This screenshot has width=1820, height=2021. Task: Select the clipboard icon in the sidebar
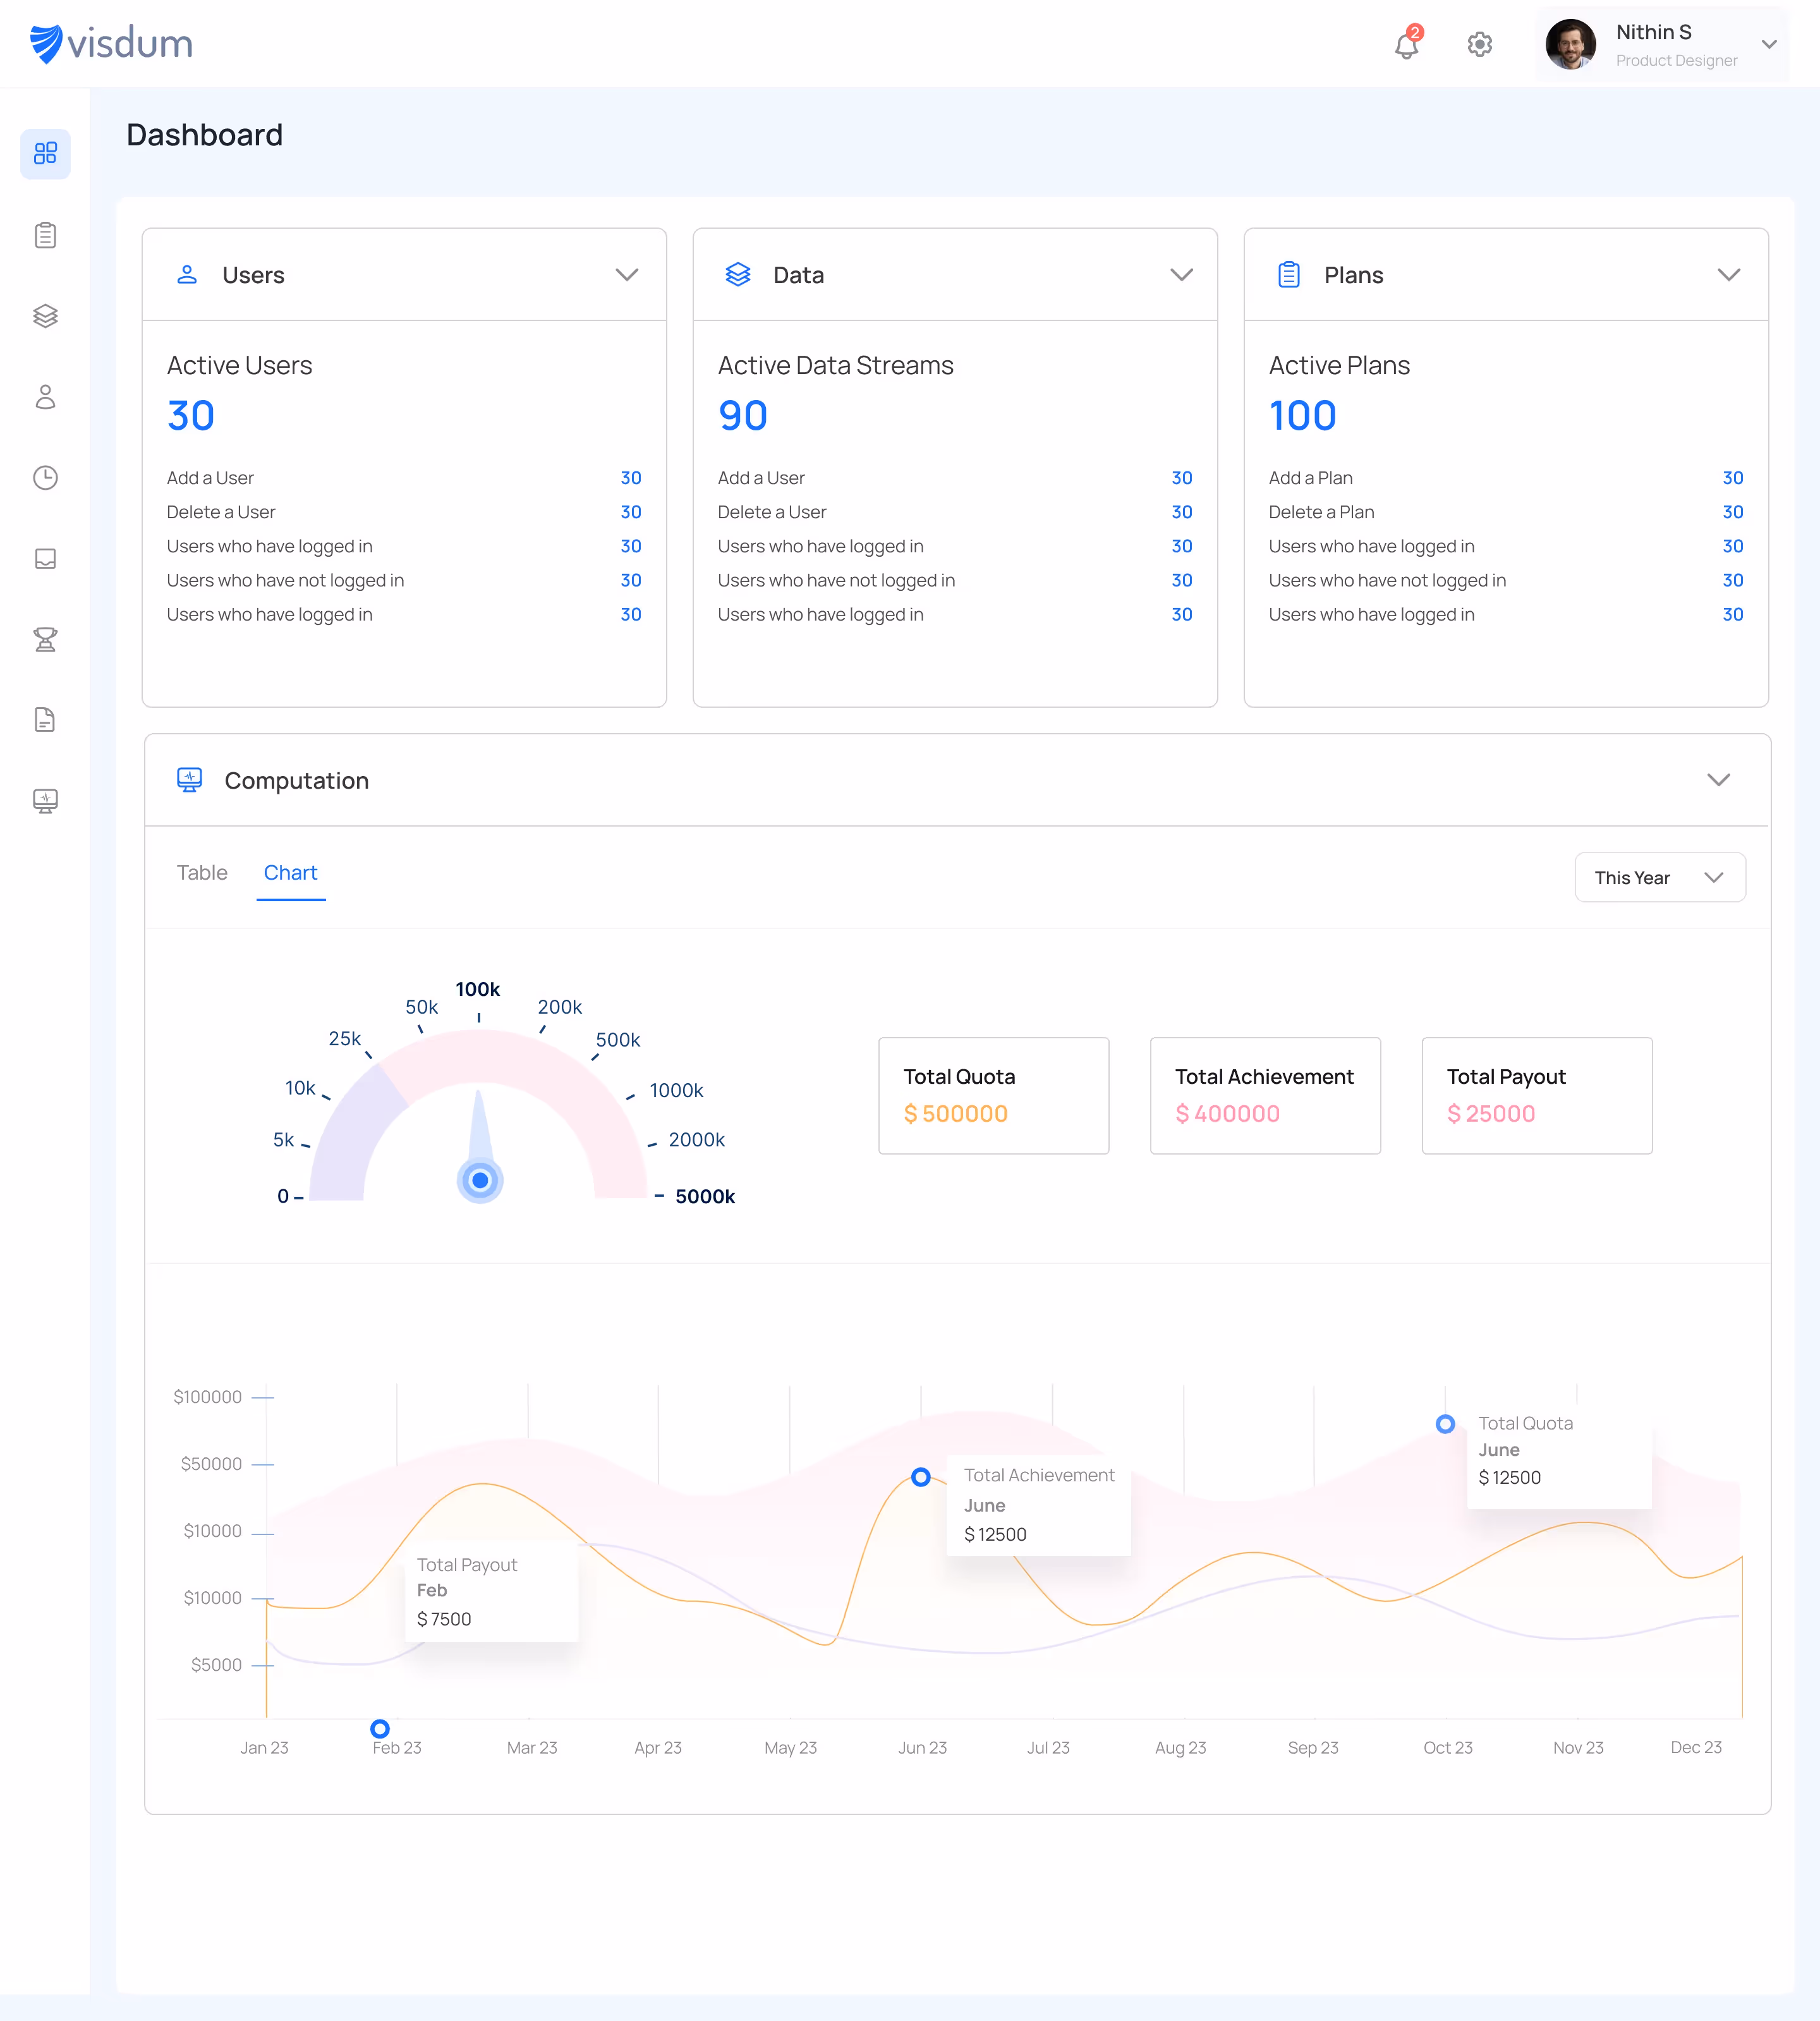click(45, 235)
